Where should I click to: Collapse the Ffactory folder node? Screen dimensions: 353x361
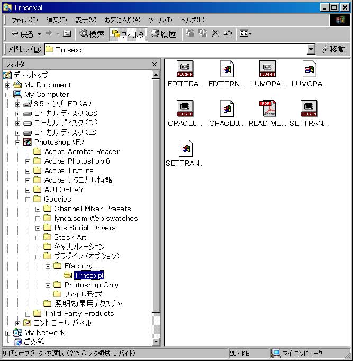(x=48, y=266)
